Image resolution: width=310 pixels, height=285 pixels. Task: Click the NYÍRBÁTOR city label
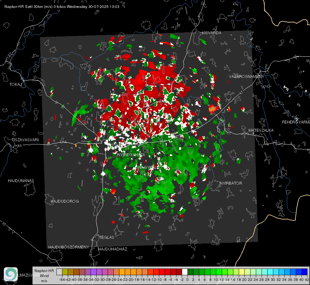pyautogui.click(x=231, y=183)
